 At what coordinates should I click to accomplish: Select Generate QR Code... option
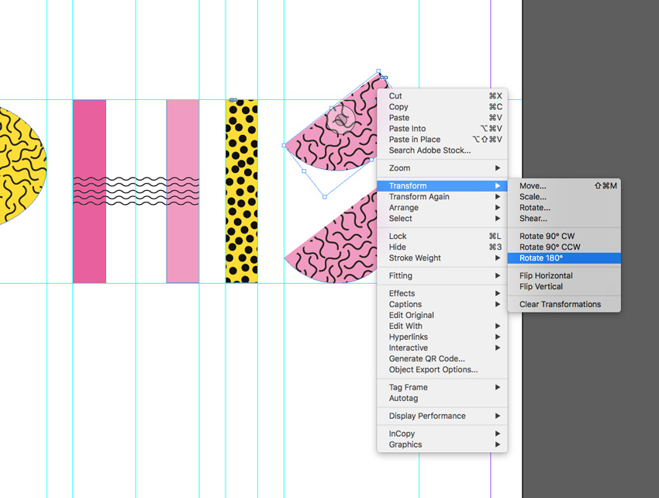pyautogui.click(x=426, y=359)
